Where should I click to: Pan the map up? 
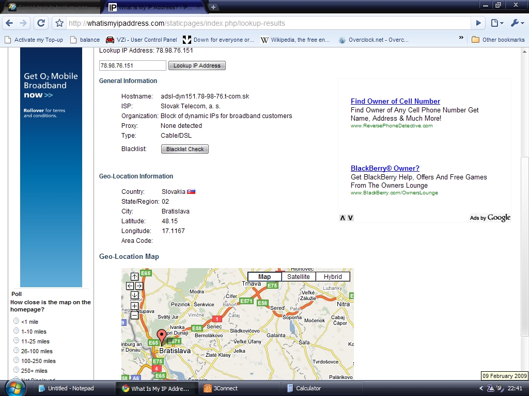(134, 277)
